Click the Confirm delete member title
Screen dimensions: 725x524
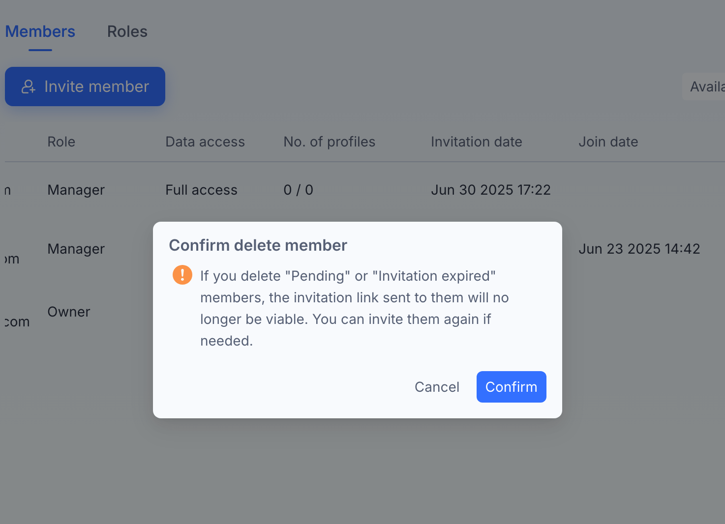pyautogui.click(x=258, y=245)
